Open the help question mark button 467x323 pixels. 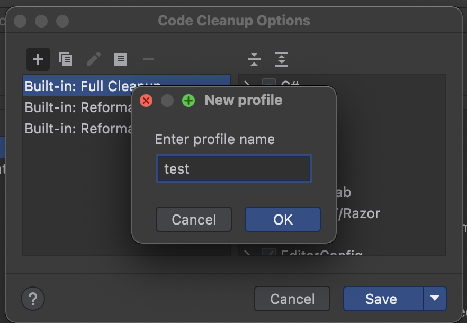(33, 299)
